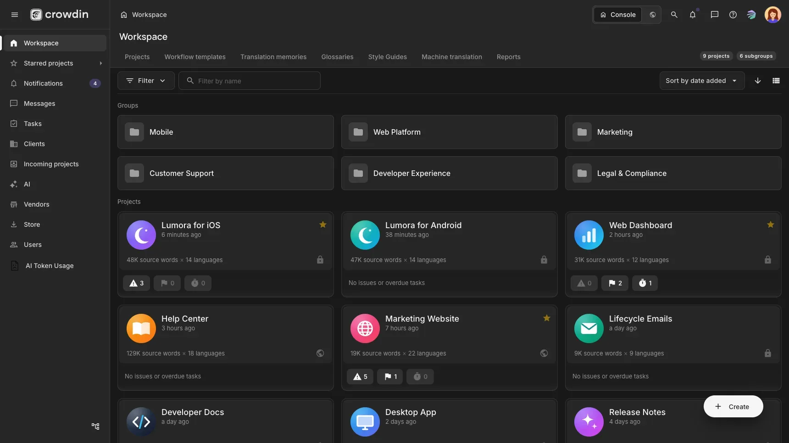The height and width of the screenshot is (443, 789).
Task: Click the 6 subgroups badge
Action: tap(756, 56)
